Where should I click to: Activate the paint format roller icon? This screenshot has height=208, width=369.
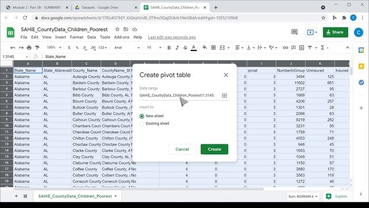coord(37,47)
